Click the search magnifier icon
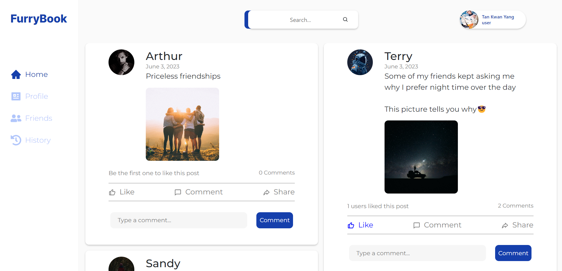 345,19
